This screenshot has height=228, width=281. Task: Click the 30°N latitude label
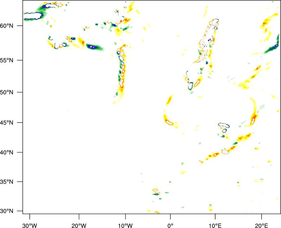(x=7, y=211)
